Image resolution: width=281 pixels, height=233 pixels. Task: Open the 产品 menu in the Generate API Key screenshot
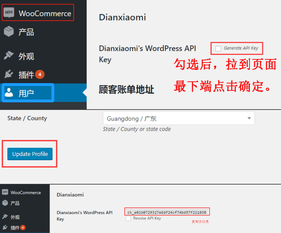[26, 32]
